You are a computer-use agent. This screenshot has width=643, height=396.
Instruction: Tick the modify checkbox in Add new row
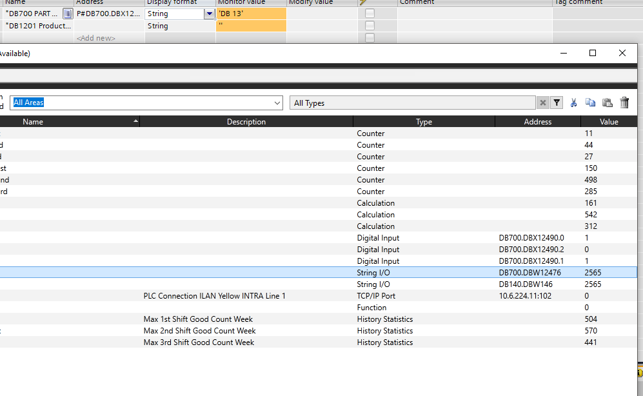(x=370, y=38)
